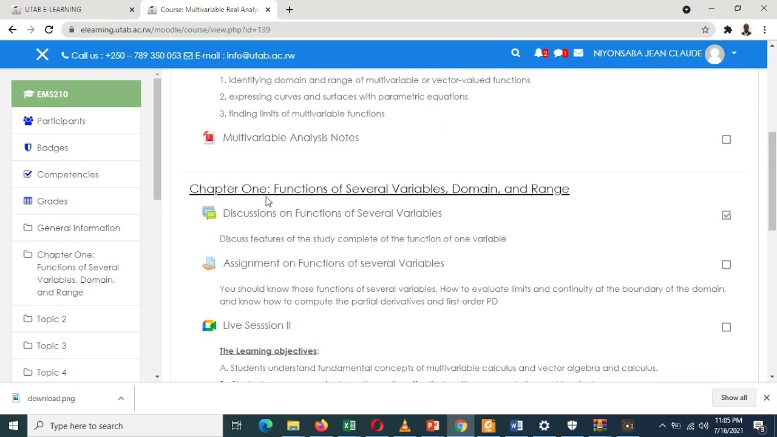The height and width of the screenshot is (437, 777).
Task: Close the navigation drawer X icon
Action: click(42, 55)
